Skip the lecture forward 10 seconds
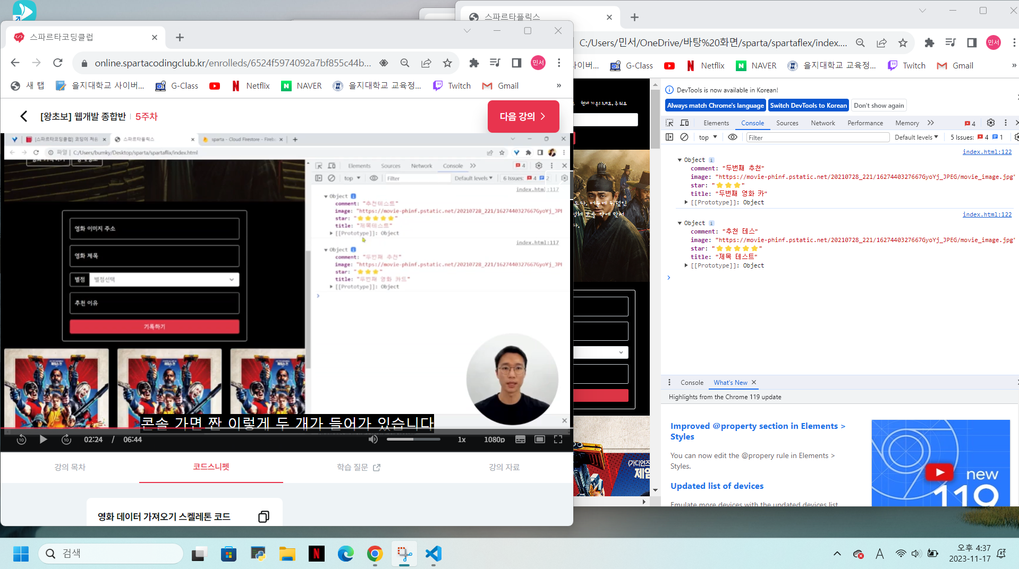This screenshot has width=1019, height=569. (x=66, y=439)
